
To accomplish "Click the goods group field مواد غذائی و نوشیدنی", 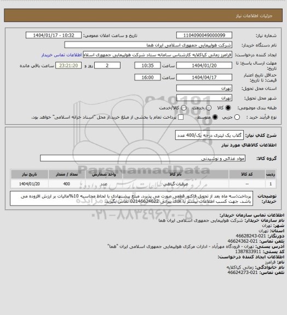I will click(x=142, y=158).
